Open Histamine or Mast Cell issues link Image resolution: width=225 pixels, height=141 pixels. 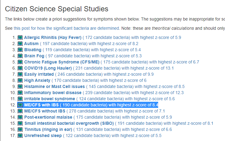point(55,86)
